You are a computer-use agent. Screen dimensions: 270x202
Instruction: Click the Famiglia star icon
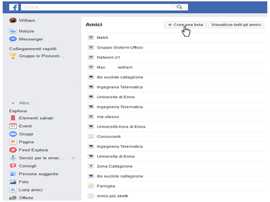(91, 186)
